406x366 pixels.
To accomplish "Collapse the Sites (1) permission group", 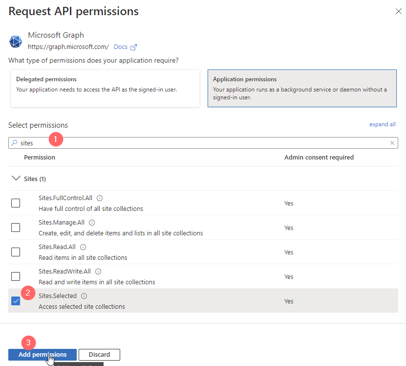I will coord(15,179).
